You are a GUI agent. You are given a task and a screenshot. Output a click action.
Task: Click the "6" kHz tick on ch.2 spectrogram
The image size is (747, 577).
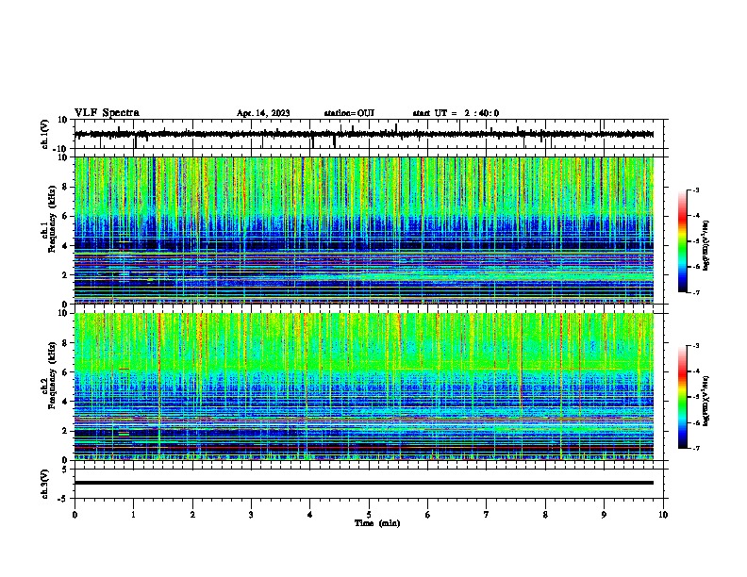pyautogui.click(x=65, y=372)
